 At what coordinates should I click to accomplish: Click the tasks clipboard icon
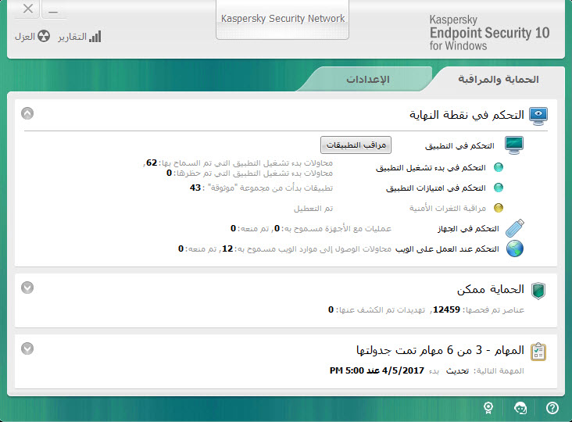pyautogui.click(x=538, y=352)
